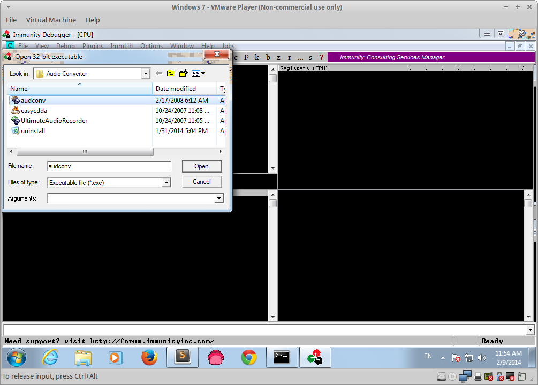Click the 'b' breakpoints toolbar button
Screen dimensions: 538x385
tap(268, 57)
